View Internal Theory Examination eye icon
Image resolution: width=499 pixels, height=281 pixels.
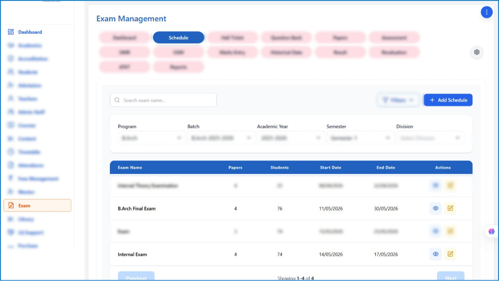tap(436, 186)
